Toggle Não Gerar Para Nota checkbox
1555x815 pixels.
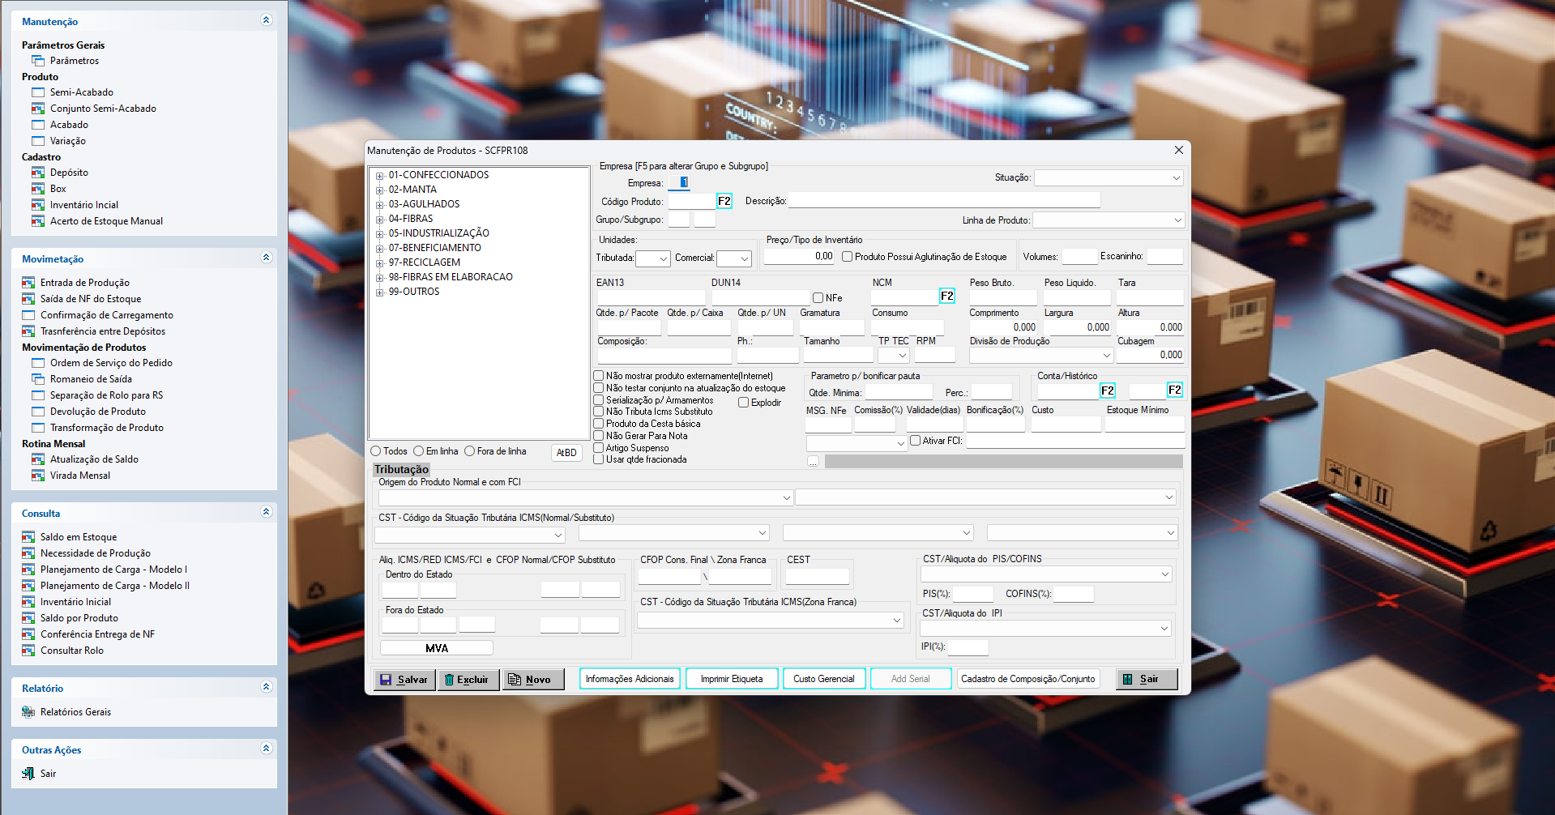[599, 436]
